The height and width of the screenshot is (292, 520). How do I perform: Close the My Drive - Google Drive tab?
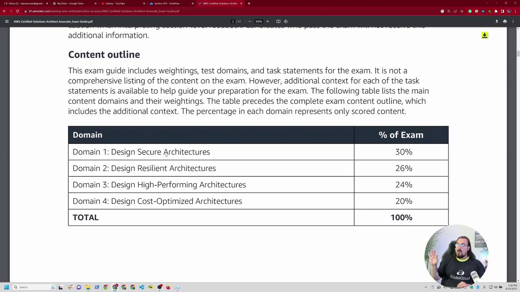pyautogui.click(x=95, y=3)
